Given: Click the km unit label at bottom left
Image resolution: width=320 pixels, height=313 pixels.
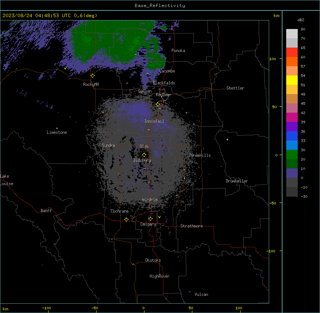Looking at the screenshot, I should click(x=6, y=309).
